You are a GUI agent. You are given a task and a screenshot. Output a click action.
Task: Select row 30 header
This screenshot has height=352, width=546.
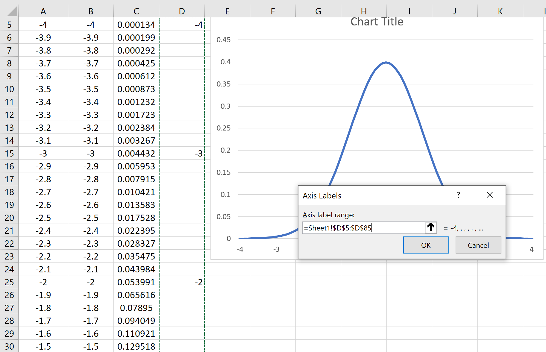[x=9, y=346]
